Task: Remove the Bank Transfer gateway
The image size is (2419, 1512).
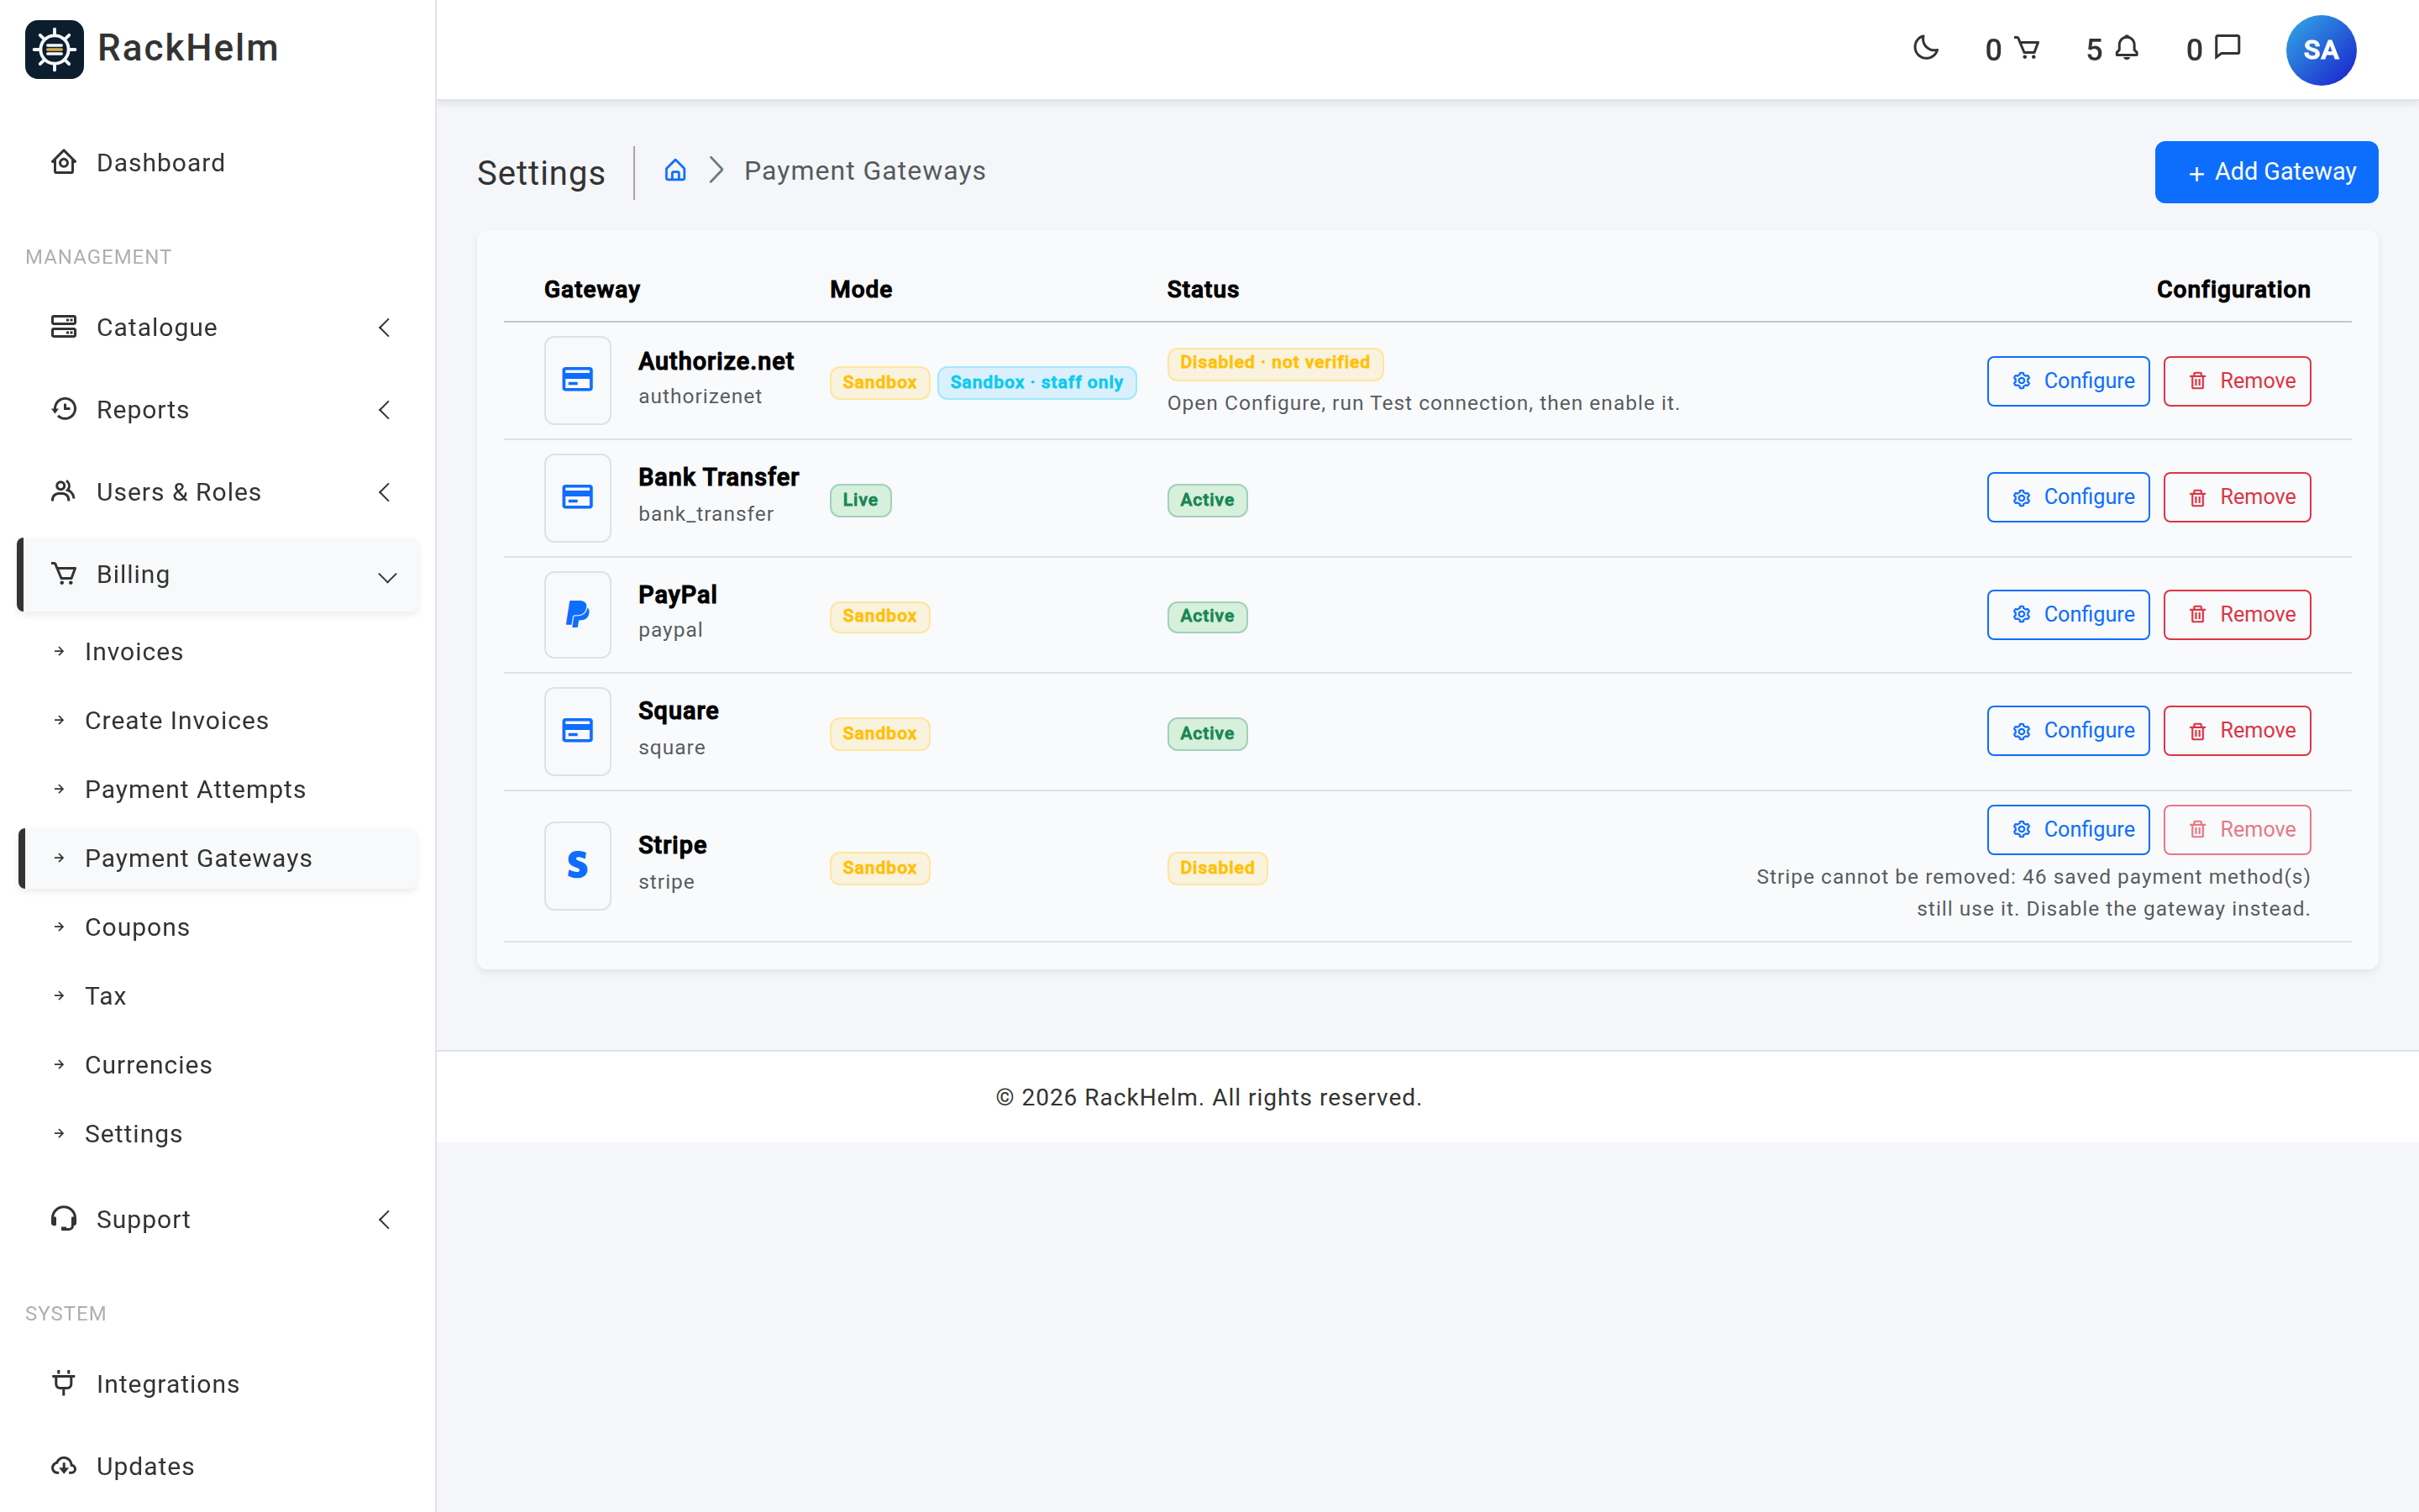Action: click(2237, 497)
